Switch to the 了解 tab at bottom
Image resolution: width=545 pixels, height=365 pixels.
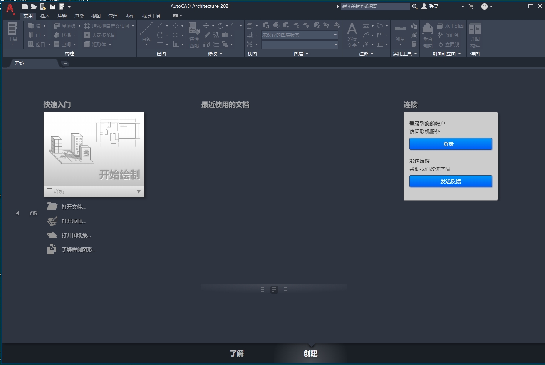pyautogui.click(x=236, y=353)
